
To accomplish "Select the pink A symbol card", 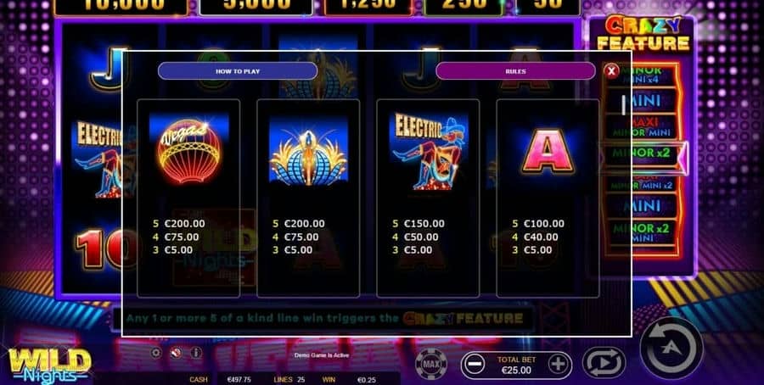I will click(548, 198).
